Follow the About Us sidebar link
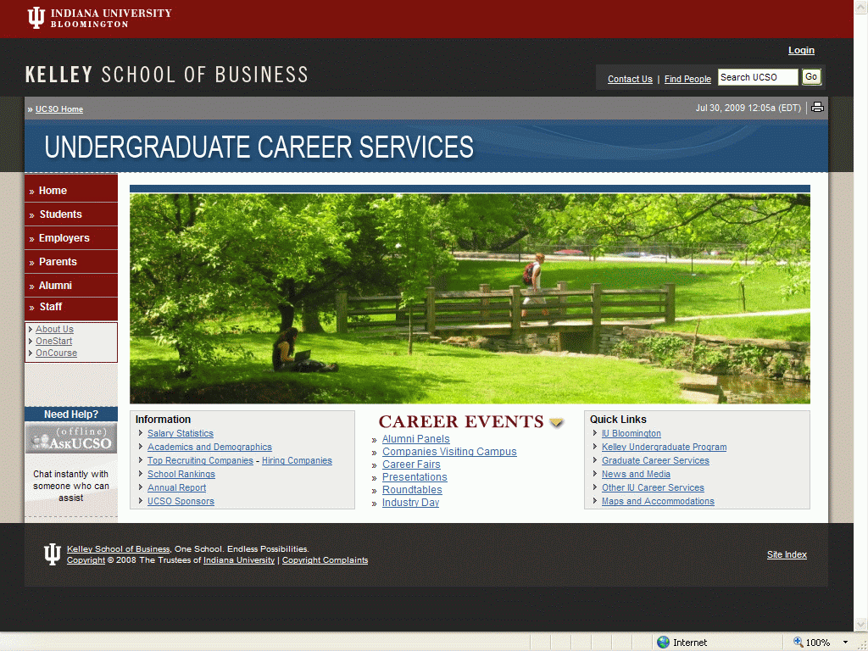The height and width of the screenshot is (651, 868). coord(54,329)
